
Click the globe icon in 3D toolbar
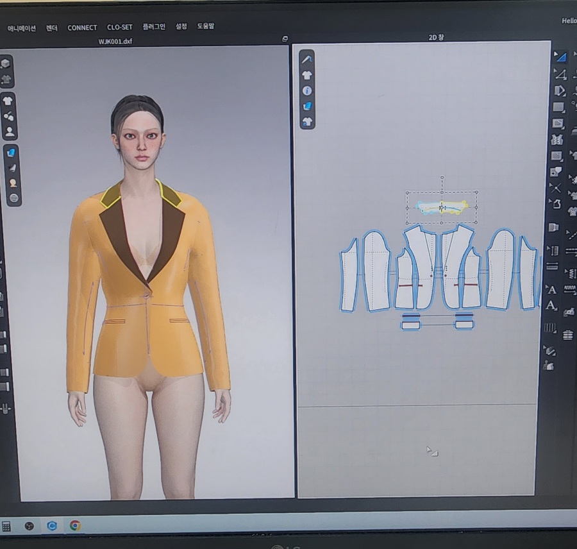13,198
